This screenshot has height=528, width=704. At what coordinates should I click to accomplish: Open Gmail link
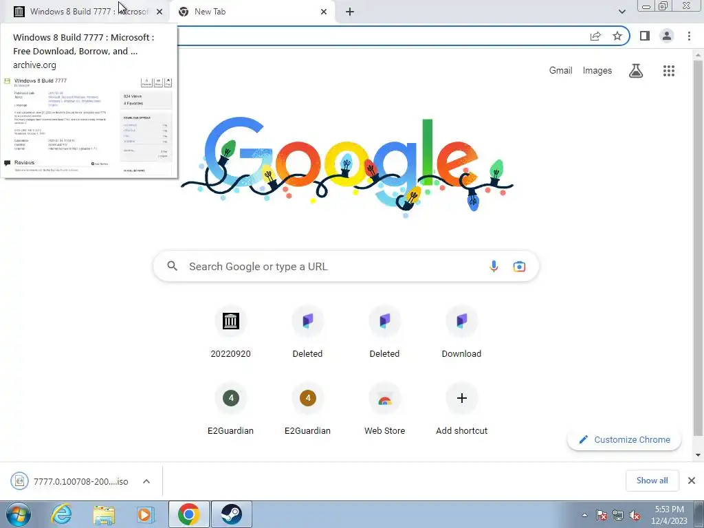560,71
